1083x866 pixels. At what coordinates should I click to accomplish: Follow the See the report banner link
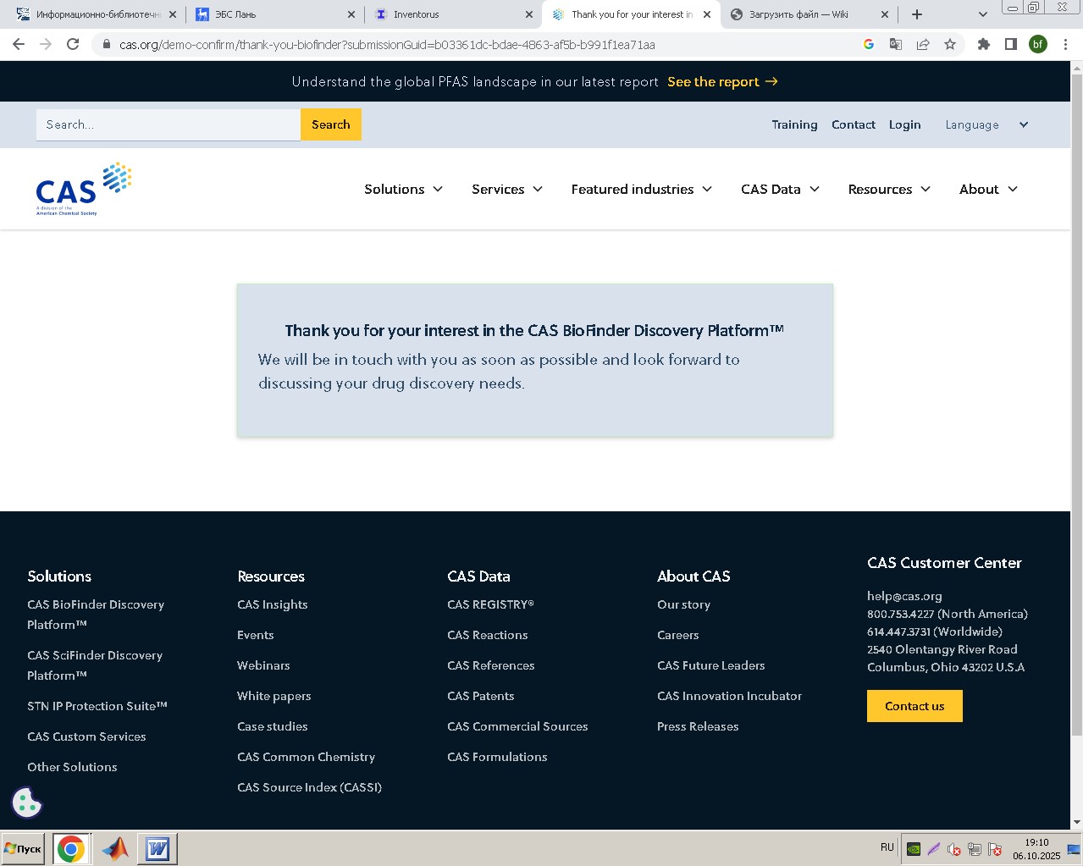coord(714,82)
